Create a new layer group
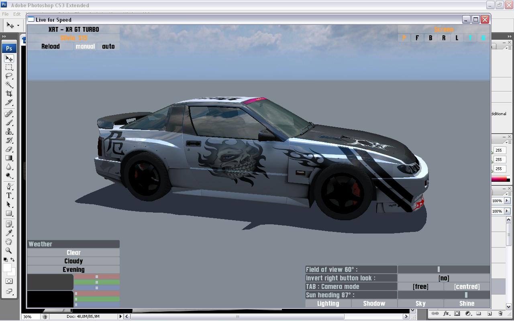 (479, 313)
